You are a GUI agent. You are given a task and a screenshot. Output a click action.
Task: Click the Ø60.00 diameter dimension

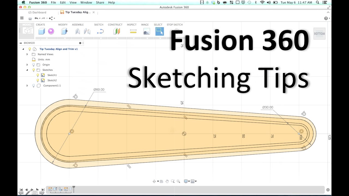click(x=99, y=90)
